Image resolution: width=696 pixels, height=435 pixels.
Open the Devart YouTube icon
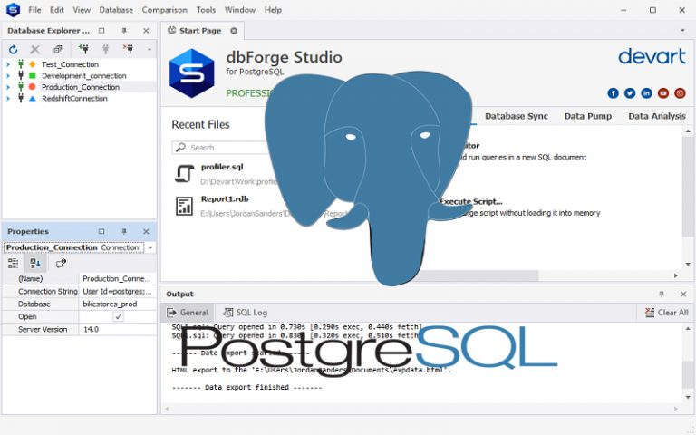click(x=663, y=93)
